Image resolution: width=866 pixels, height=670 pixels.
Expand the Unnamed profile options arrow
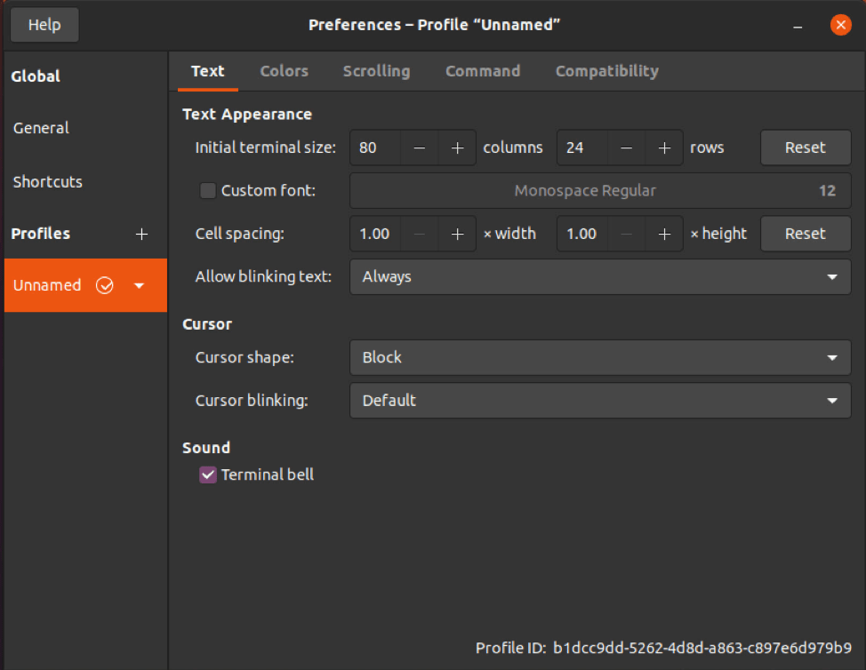pyautogui.click(x=139, y=285)
